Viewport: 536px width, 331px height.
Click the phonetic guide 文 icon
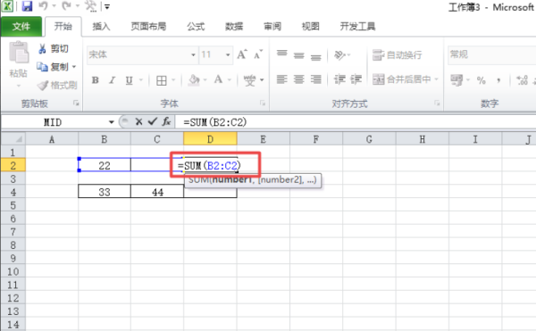click(249, 80)
